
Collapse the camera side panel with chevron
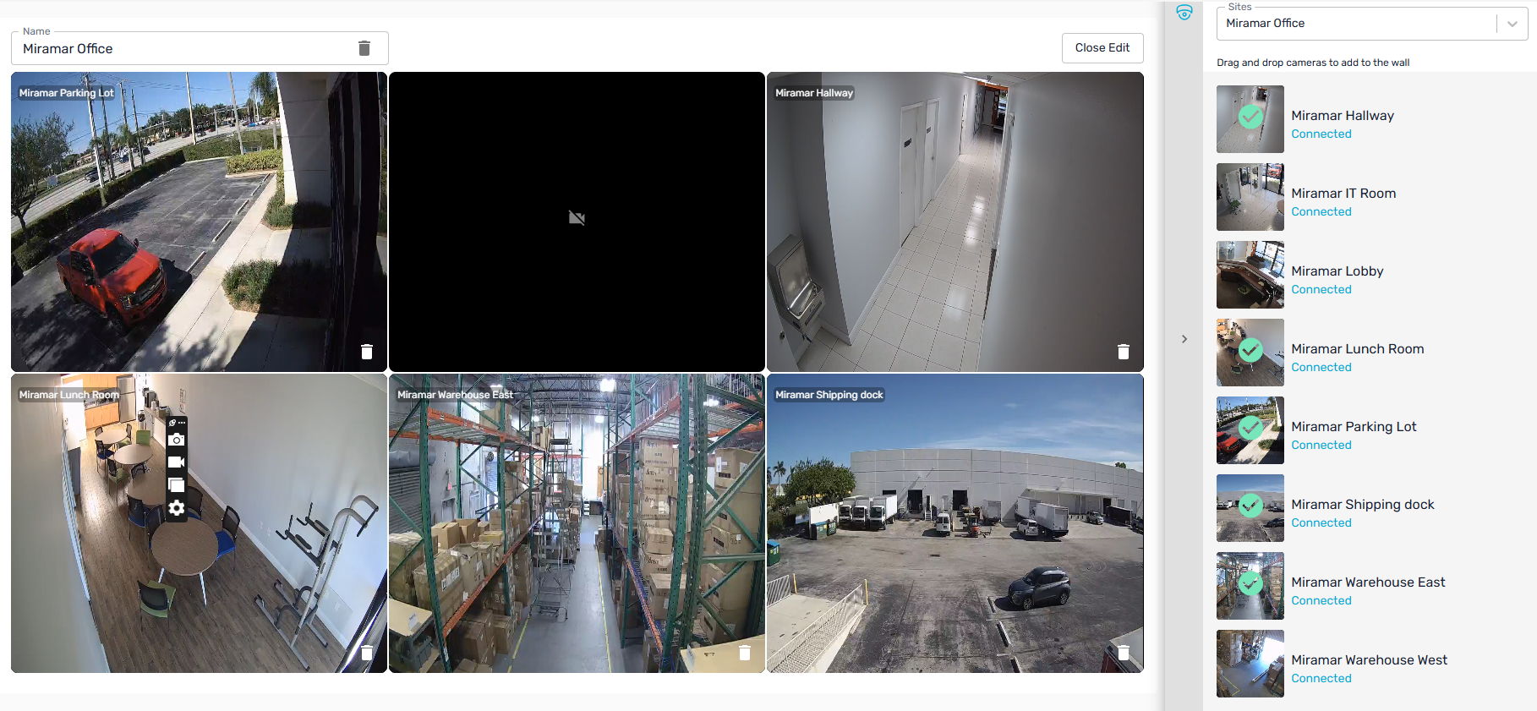[1184, 339]
